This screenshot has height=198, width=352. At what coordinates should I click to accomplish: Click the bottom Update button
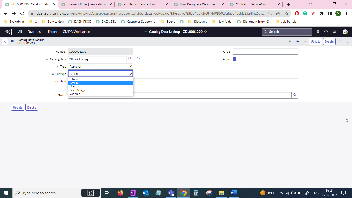tap(18, 108)
